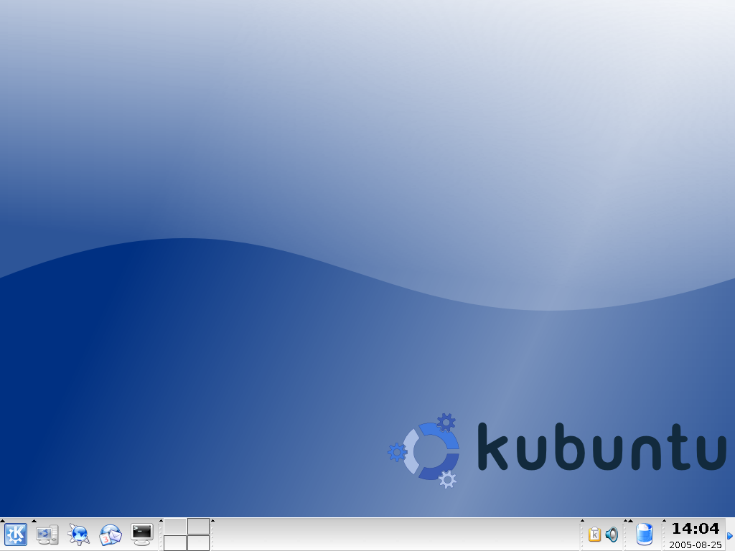This screenshot has height=551, width=735.
Task: Click the KMix speaker volume icon
Action: point(612,534)
